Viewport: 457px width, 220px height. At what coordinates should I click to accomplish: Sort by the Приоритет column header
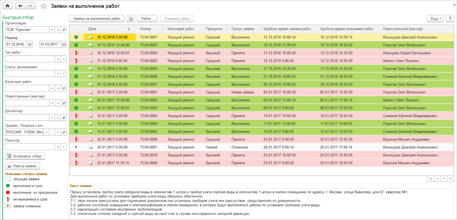(x=214, y=29)
